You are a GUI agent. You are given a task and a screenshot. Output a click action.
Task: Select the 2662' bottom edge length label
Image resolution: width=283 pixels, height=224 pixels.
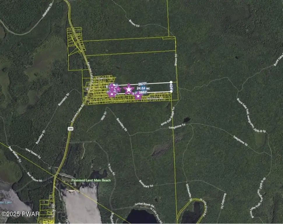143,92
